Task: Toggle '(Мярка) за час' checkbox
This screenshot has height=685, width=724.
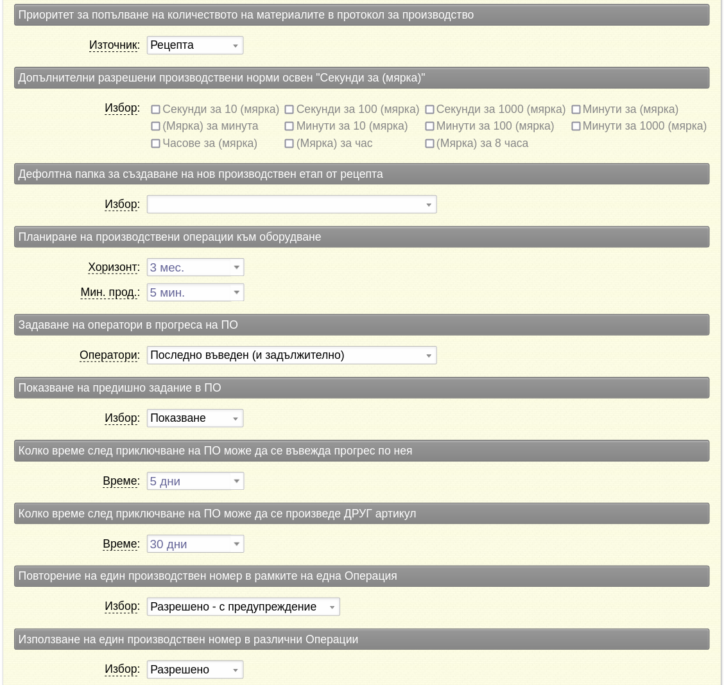Action: [289, 144]
